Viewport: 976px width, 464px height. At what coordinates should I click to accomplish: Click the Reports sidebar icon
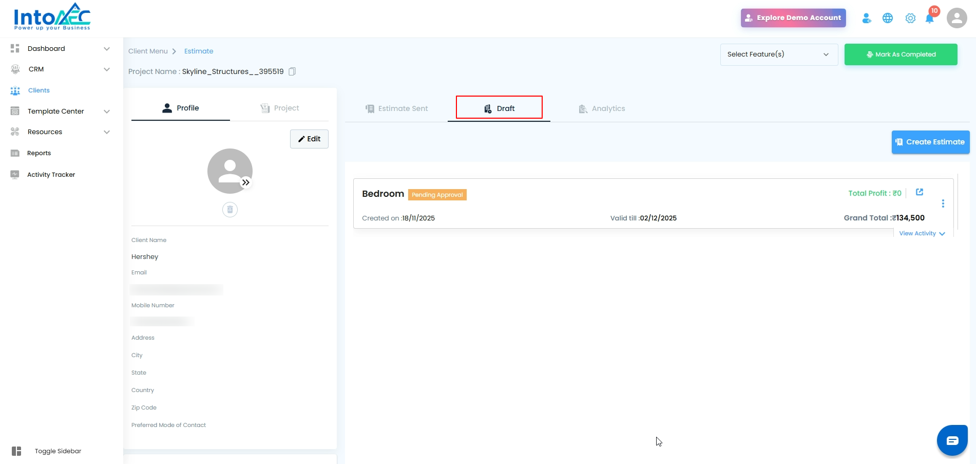pyautogui.click(x=15, y=153)
